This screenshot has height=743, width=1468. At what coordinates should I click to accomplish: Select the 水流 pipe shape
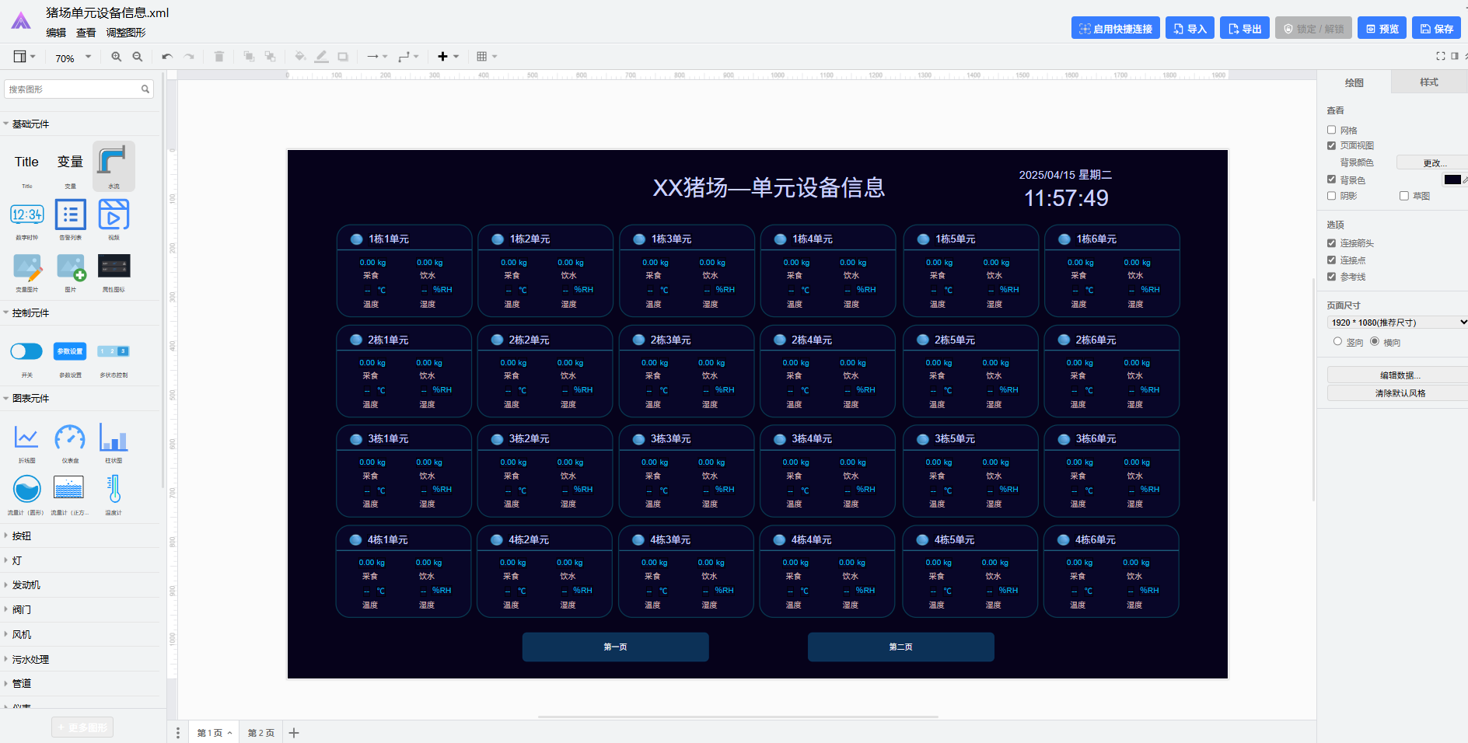114,165
